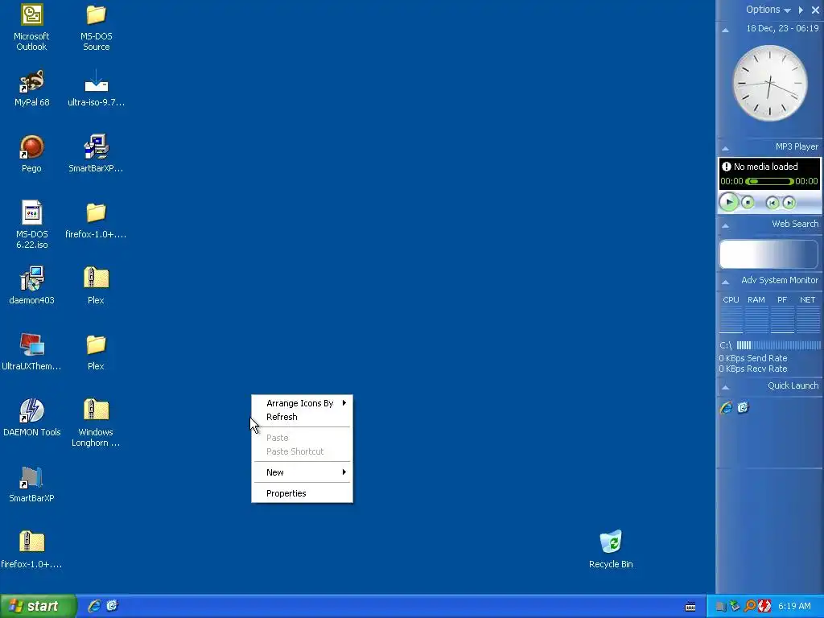This screenshot has height=618, width=824.
Task: Select the MS-DOS Source folder
Action: (97, 14)
